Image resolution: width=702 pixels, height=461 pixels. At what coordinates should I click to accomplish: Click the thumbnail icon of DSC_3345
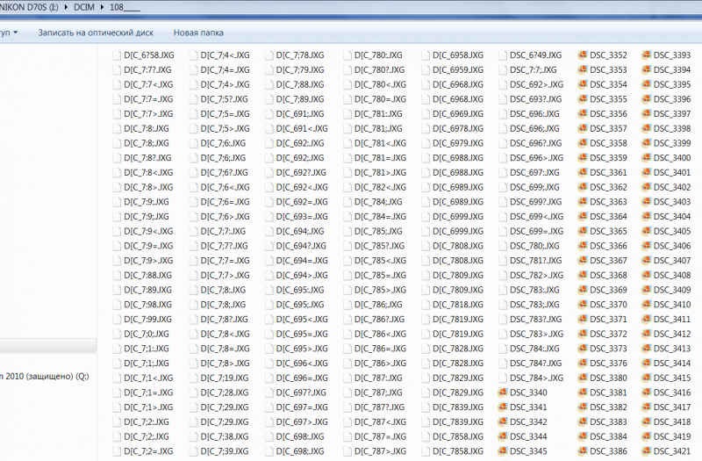tap(502, 451)
